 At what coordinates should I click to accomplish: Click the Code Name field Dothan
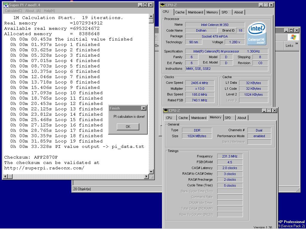pos(201,30)
